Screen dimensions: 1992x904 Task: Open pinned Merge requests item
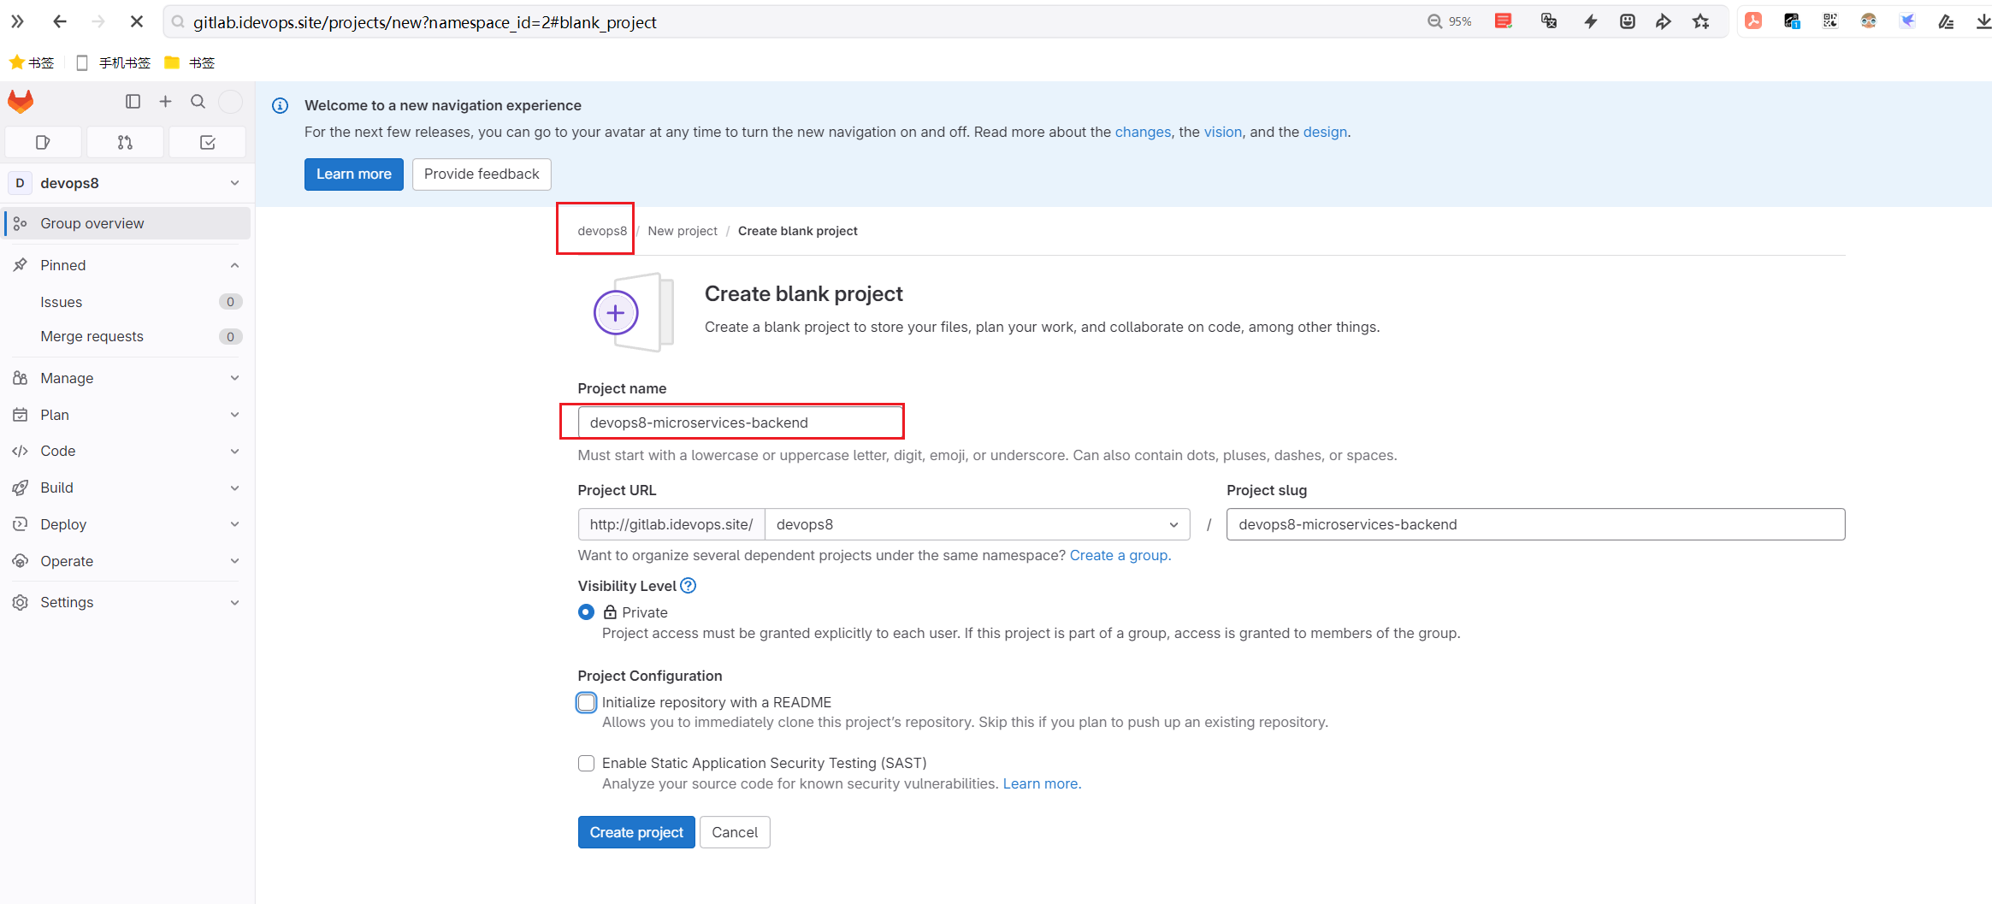pyautogui.click(x=126, y=336)
